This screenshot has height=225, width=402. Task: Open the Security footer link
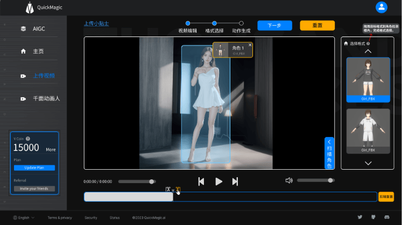point(91,218)
